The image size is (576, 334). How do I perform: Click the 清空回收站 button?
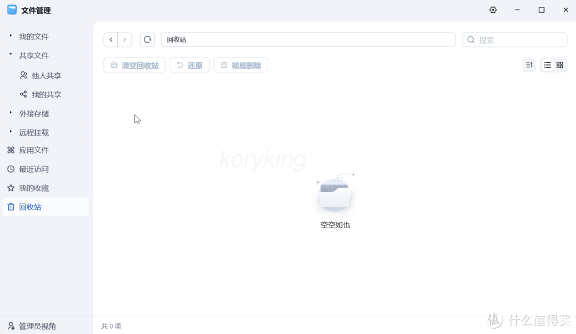click(134, 65)
